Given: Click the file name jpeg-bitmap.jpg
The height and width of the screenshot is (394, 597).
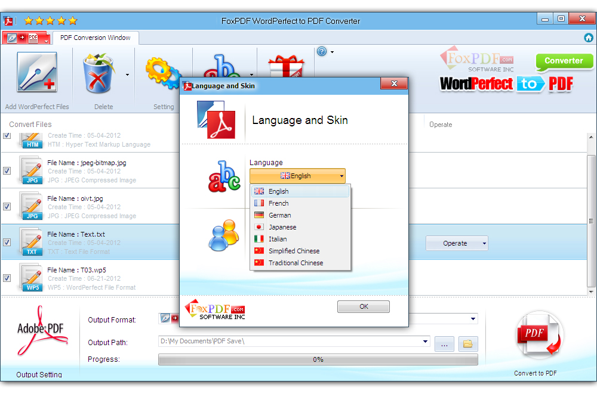Looking at the screenshot, I should pos(103,163).
